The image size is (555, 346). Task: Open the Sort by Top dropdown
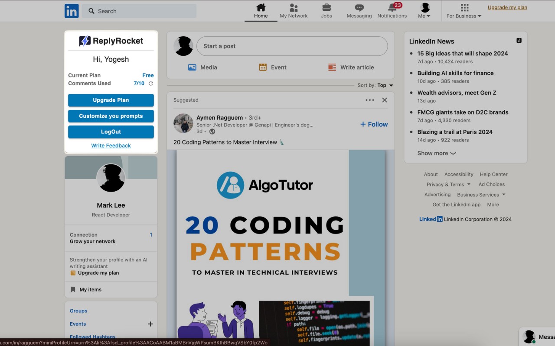click(375, 85)
